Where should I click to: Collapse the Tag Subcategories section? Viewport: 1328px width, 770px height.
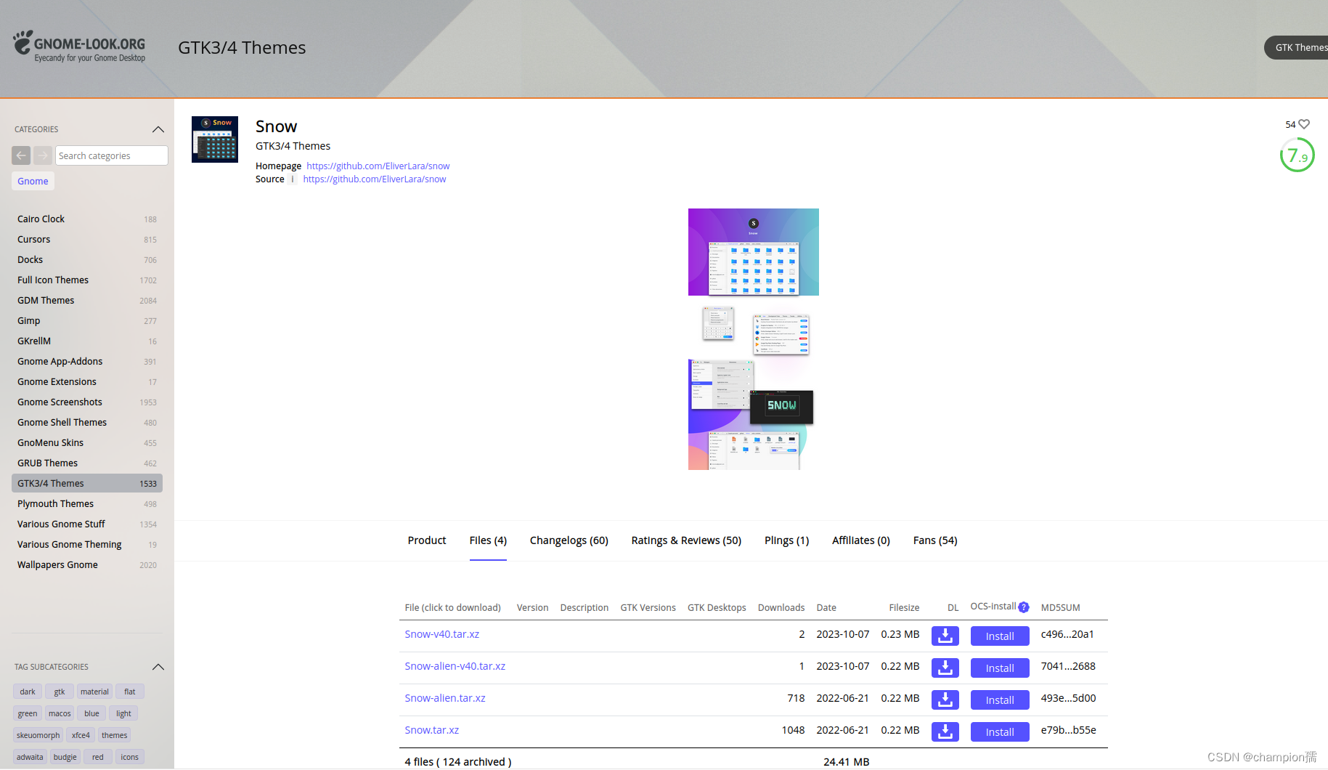click(158, 667)
